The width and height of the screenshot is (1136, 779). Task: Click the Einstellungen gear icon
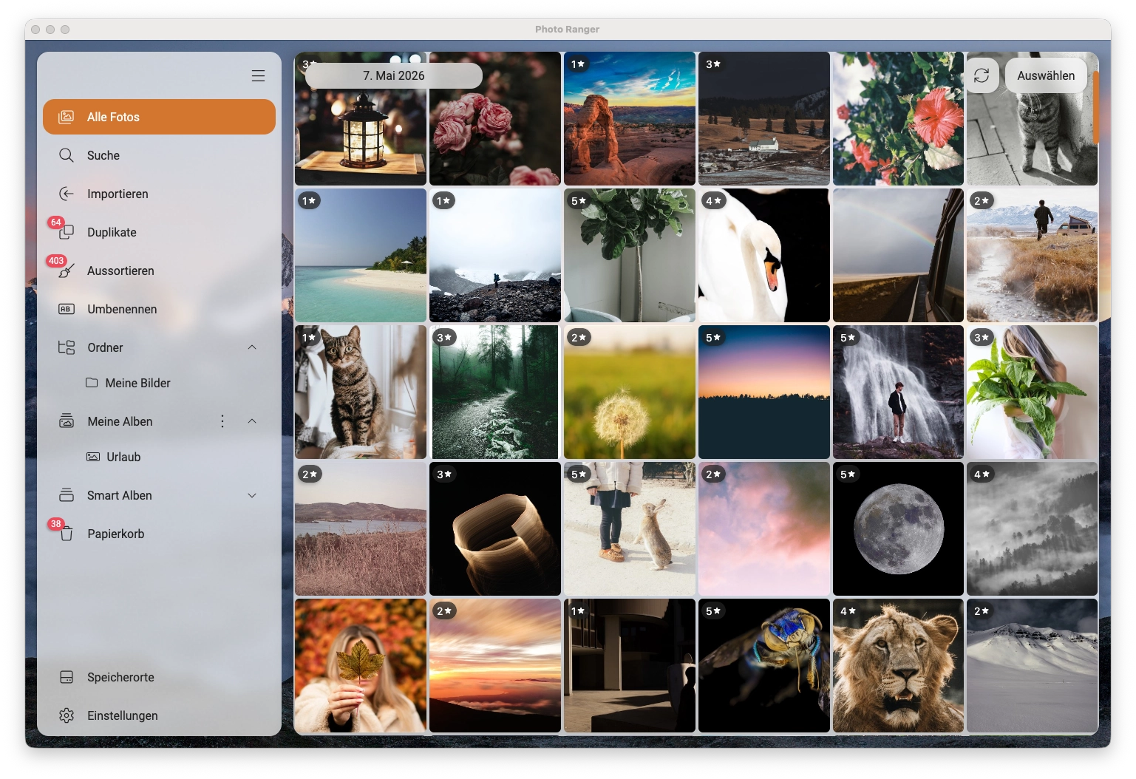(67, 715)
